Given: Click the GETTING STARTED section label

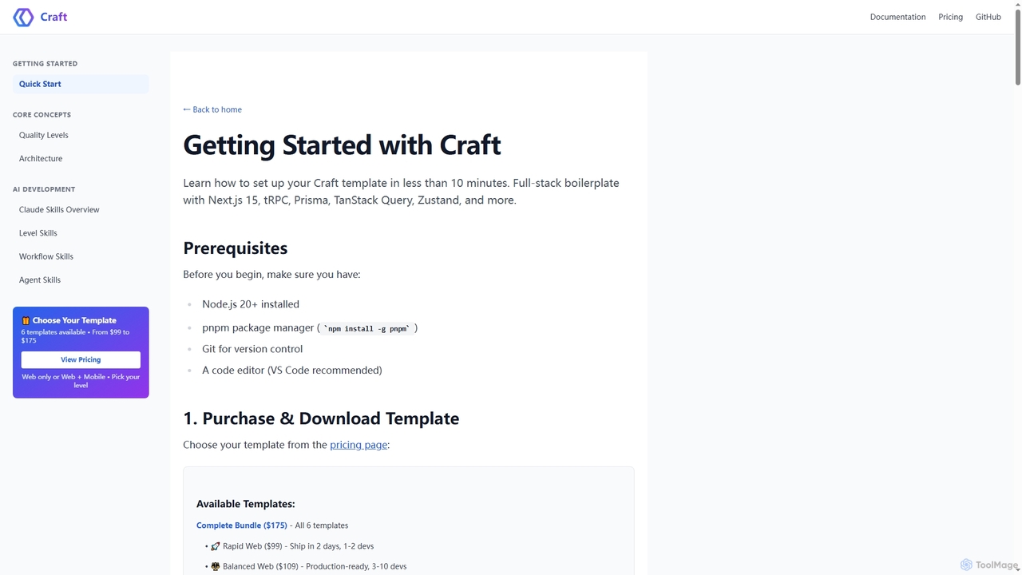Looking at the screenshot, I should [x=46, y=64].
